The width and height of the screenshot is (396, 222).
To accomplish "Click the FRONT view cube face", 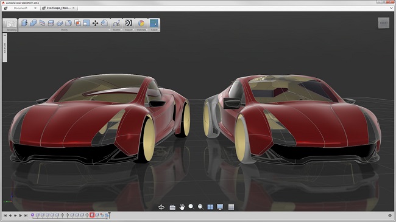I will (384, 23).
